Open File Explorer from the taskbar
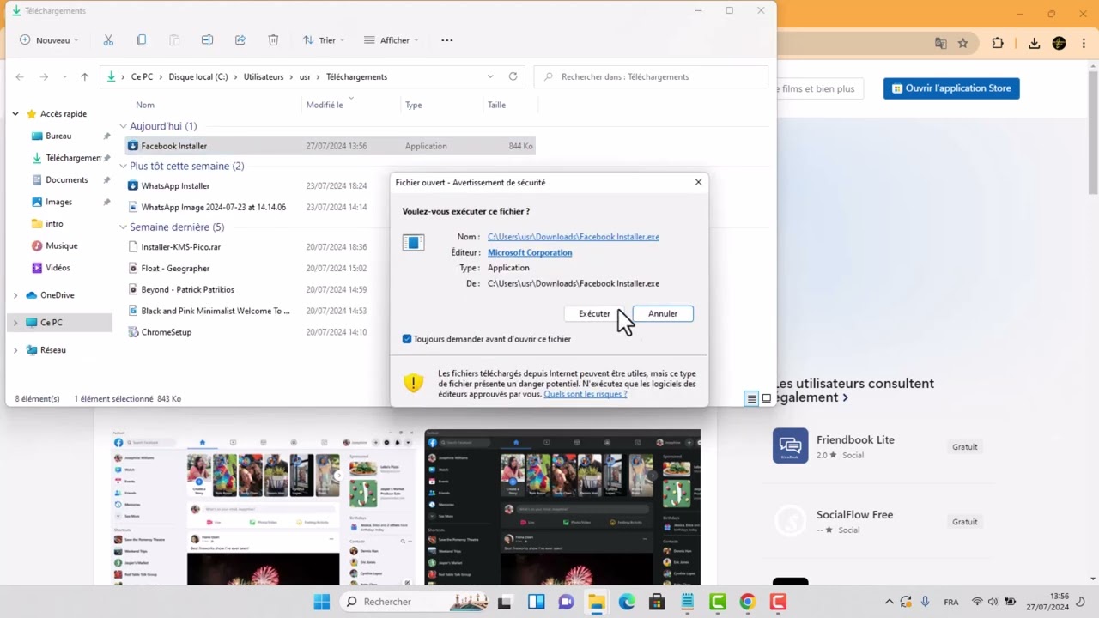 tap(596, 602)
